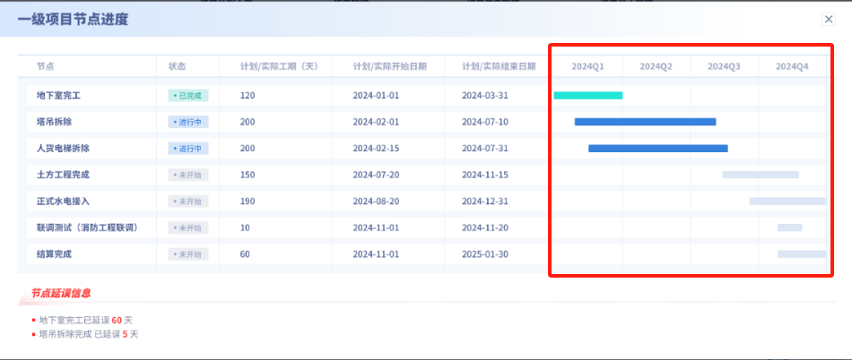Select the 塔吊拆除 node row
Viewport: 852px width, 360px height.
(x=427, y=122)
